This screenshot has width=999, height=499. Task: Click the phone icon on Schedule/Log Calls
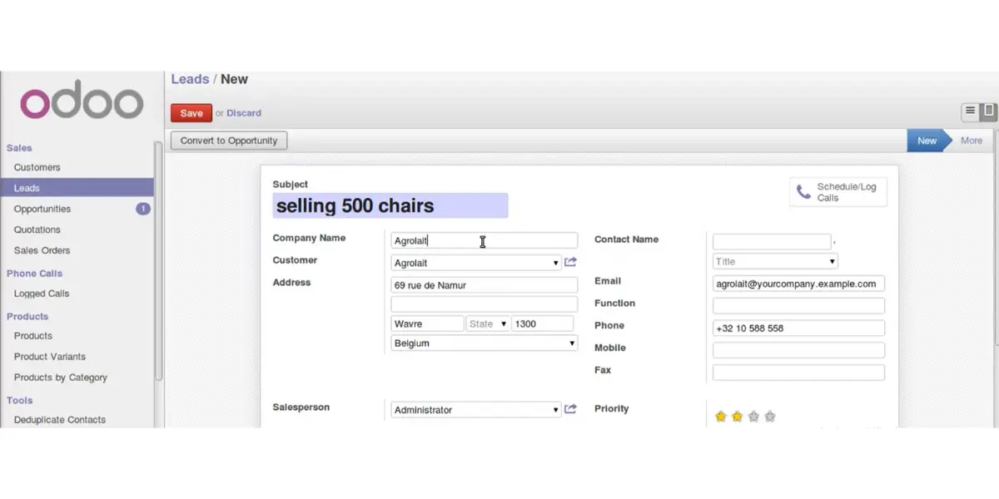click(x=803, y=191)
